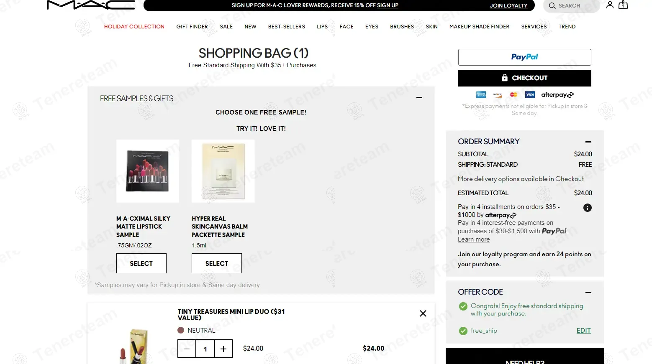The width and height of the screenshot is (652, 364).
Task: Select the M·A·Cximal Silky Matte Lipstick sample
Action: pos(141,263)
